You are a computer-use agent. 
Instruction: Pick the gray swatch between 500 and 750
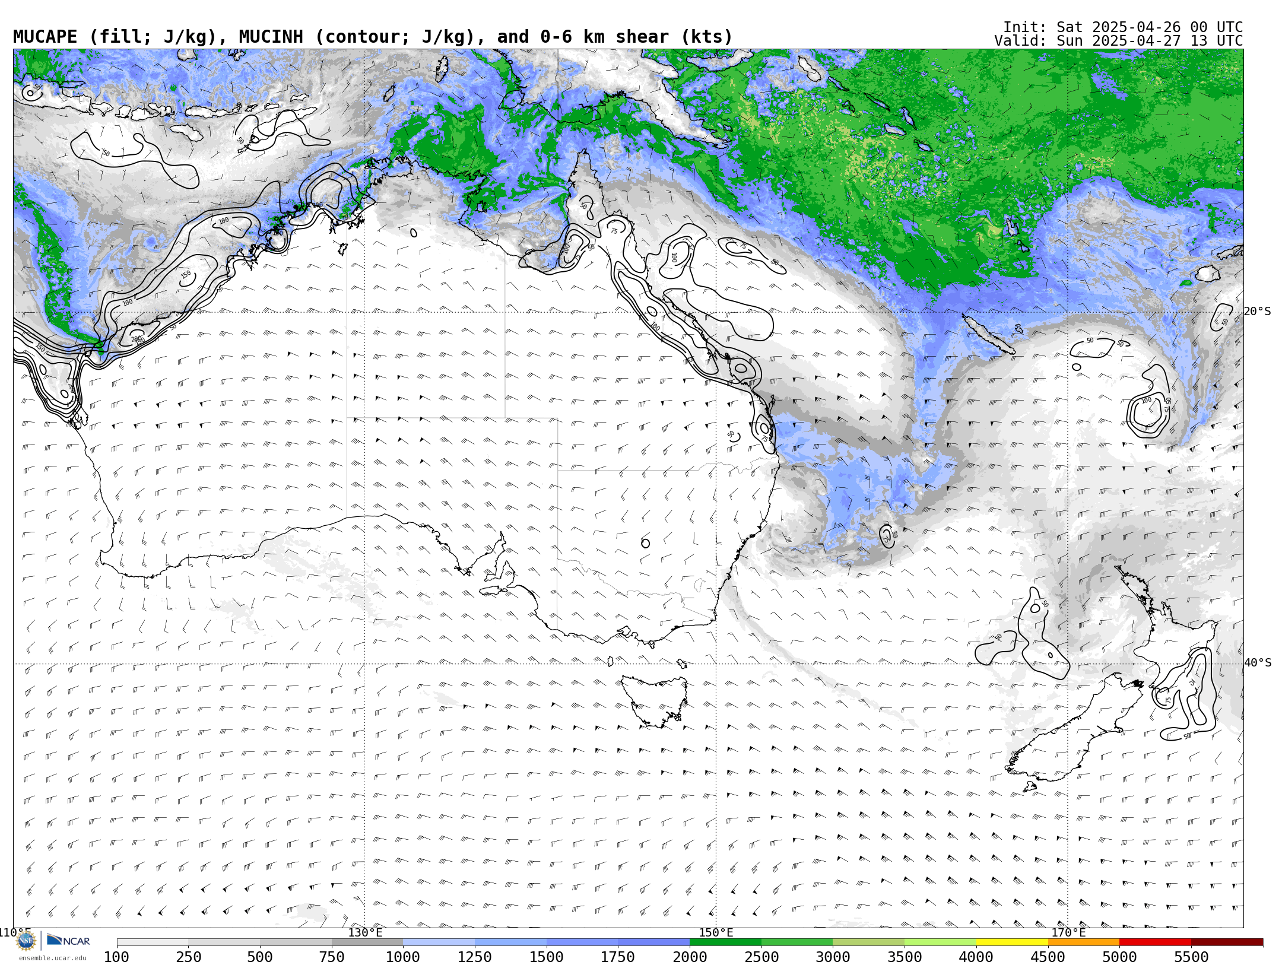296,942
